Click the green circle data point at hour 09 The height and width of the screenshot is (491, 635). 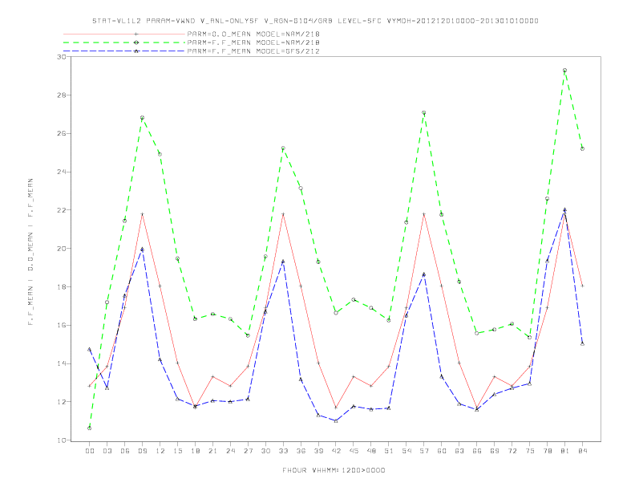[142, 118]
